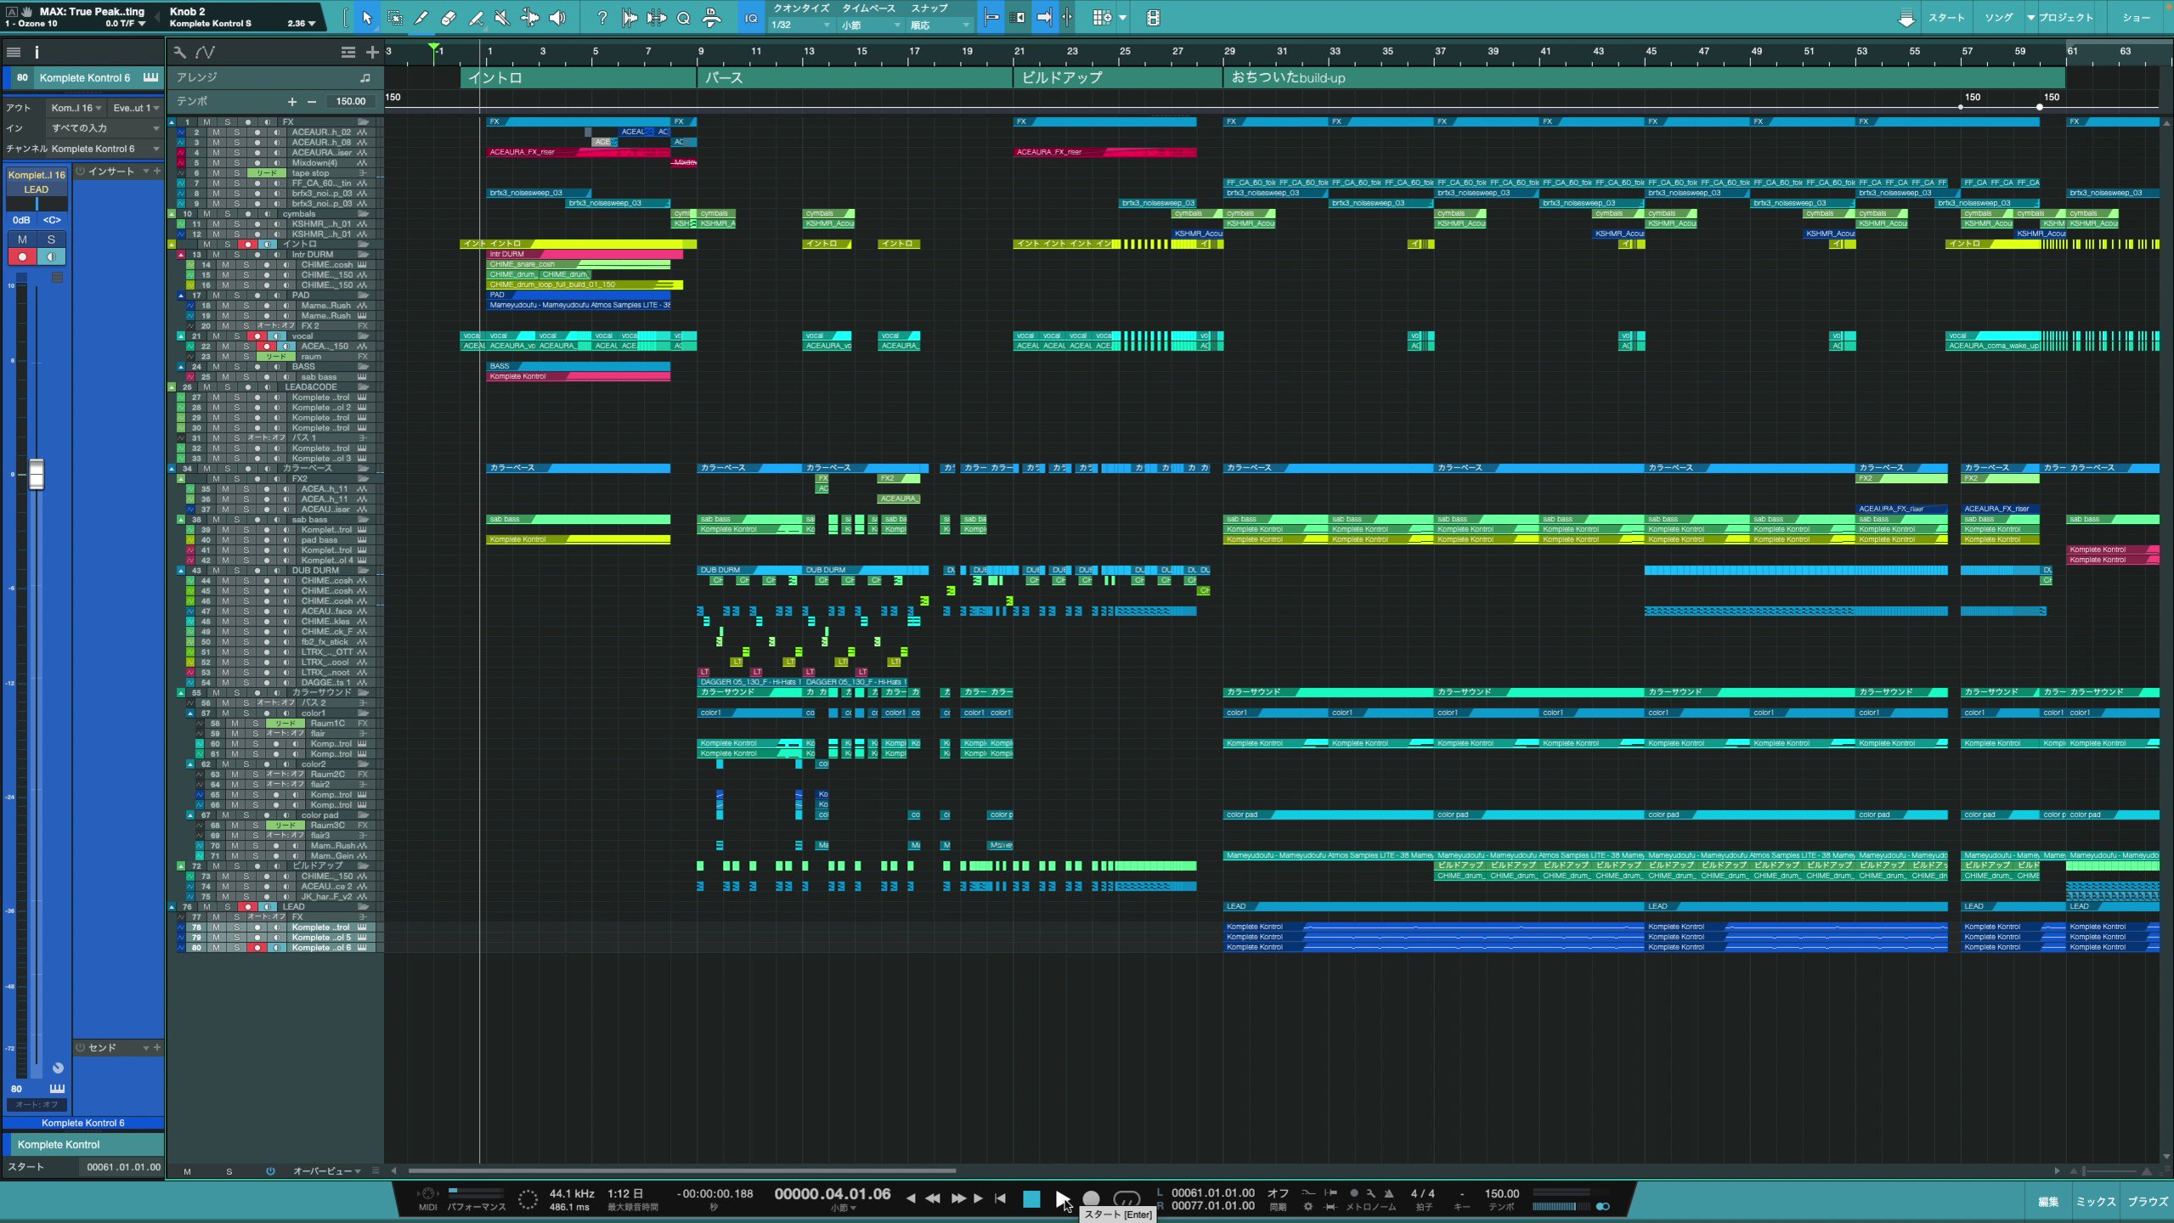The width and height of the screenshot is (2174, 1223).
Task: Open the Quantize 1/32 dropdown
Action: click(800, 25)
